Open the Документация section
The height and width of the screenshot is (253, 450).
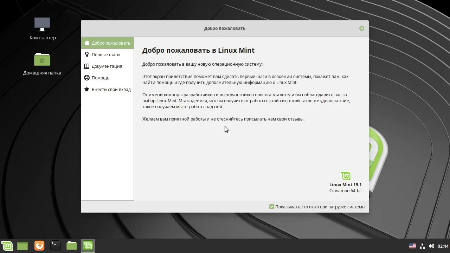point(107,66)
